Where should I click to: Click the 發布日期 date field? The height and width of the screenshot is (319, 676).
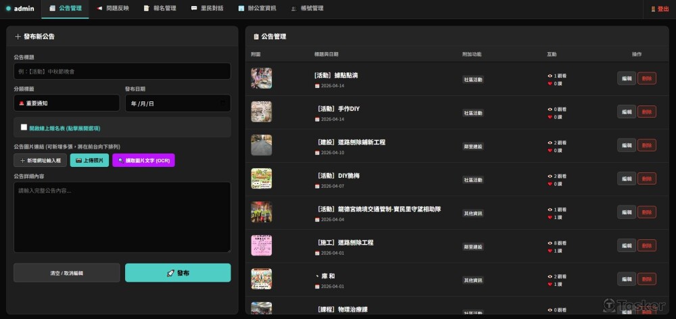click(x=178, y=103)
